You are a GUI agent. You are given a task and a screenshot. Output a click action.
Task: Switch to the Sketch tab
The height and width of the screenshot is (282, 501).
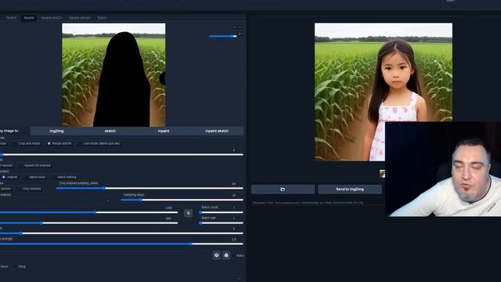11,18
